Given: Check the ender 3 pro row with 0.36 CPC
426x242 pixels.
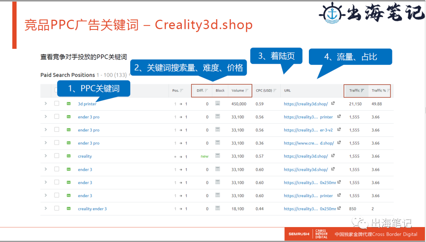Looking at the screenshot, I should click(56, 142).
